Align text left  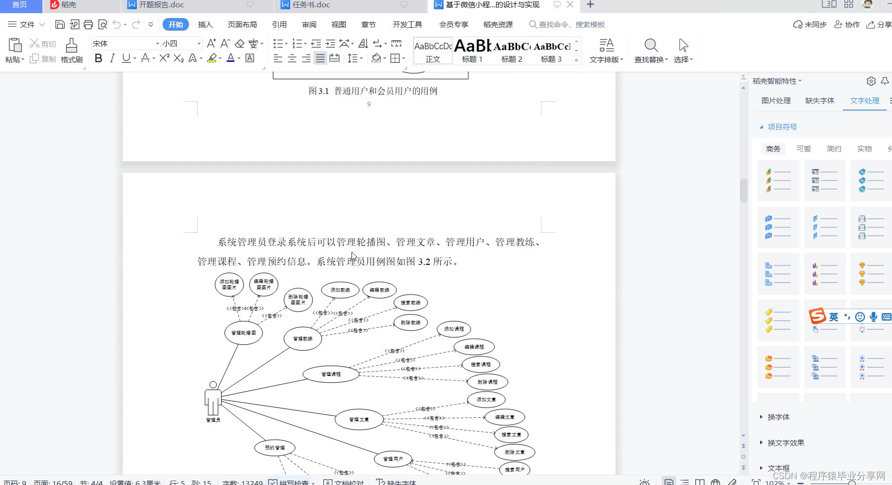click(x=278, y=58)
